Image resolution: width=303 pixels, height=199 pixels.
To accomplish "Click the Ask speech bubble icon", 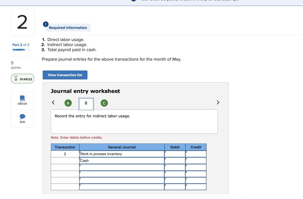I will 22,116.
